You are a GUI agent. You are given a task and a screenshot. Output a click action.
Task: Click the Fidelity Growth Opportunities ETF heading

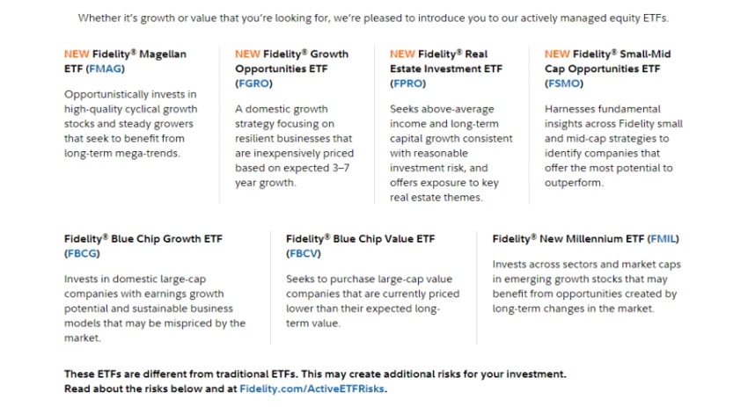pyautogui.click(x=291, y=69)
